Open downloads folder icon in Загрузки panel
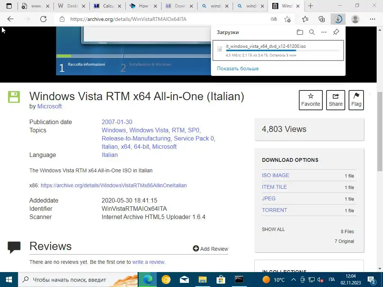This screenshot has height=287, width=383. pyautogui.click(x=300, y=32)
